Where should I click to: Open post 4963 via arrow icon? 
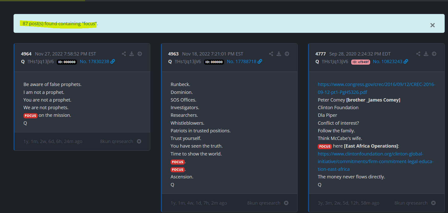[x=287, y=54]
